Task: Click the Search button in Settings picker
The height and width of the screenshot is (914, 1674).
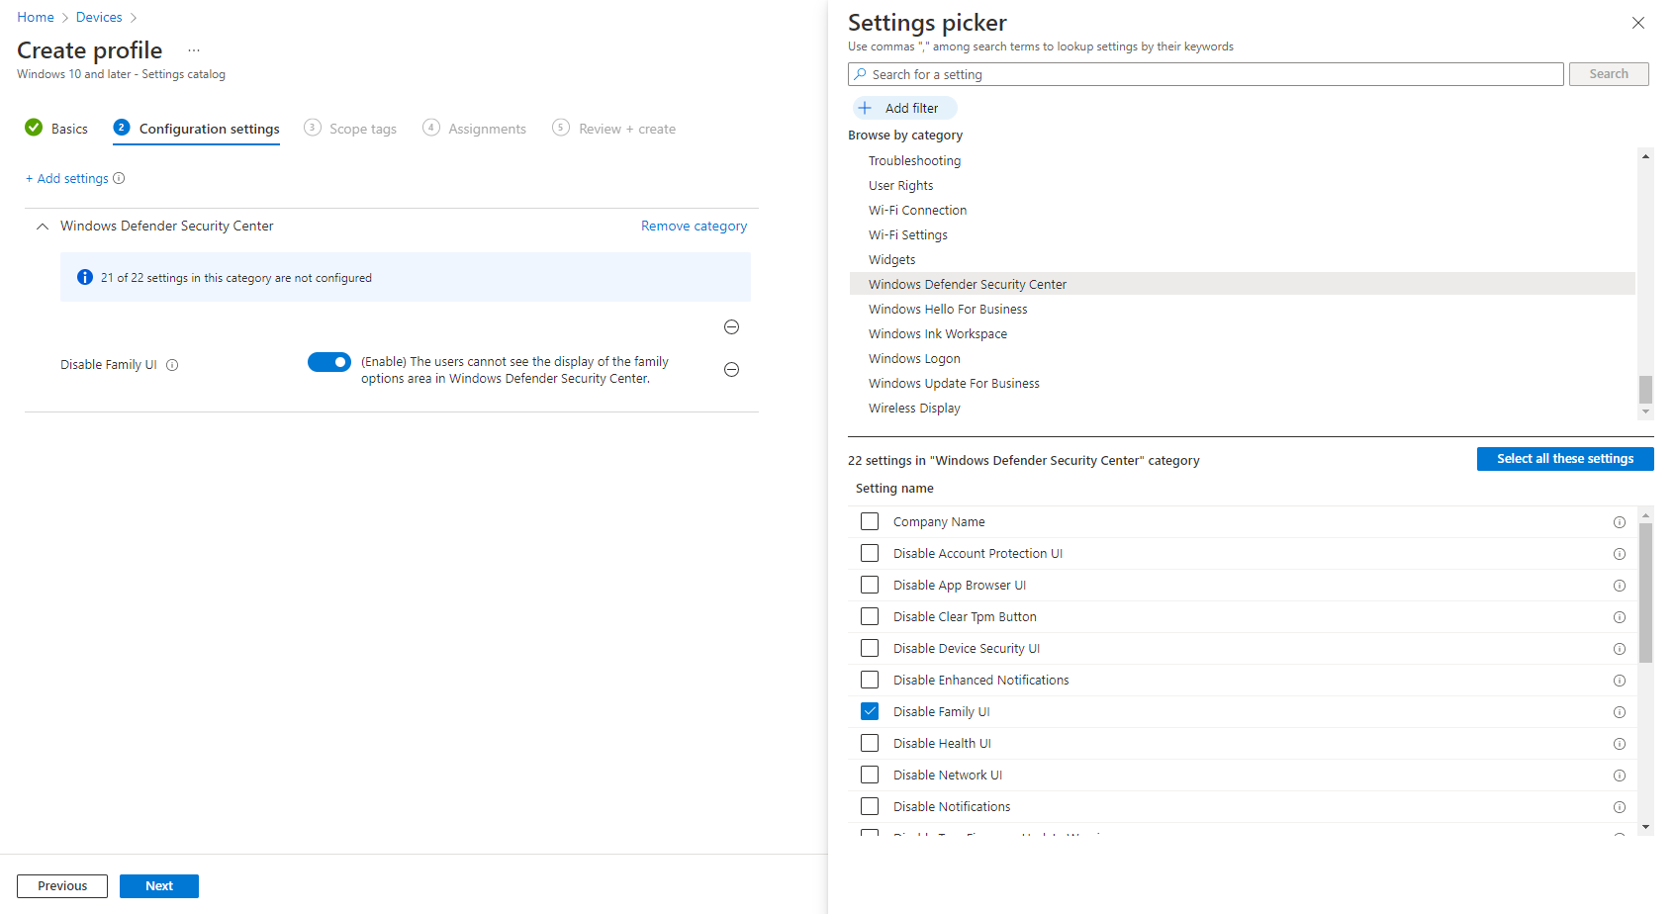Action: [1609, 74]
